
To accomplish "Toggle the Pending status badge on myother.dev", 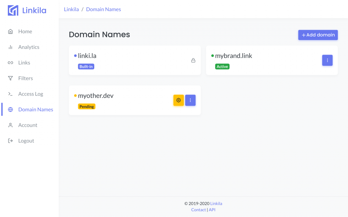I will point(87,106).
